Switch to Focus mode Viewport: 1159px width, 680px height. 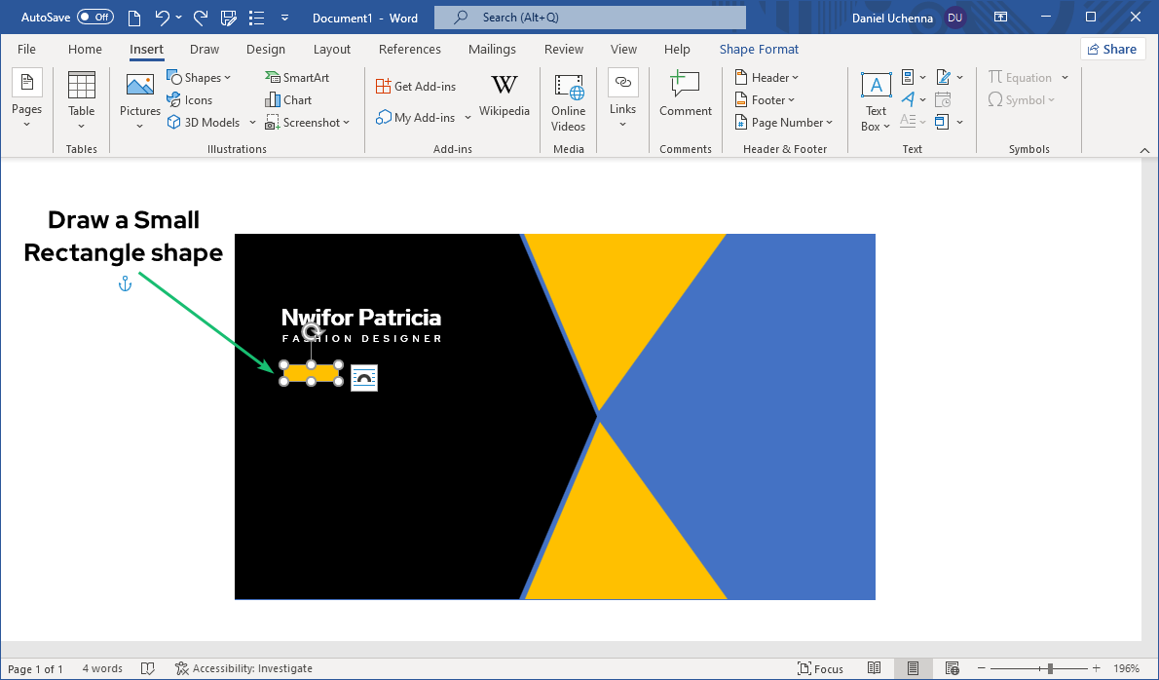[820, 668]
